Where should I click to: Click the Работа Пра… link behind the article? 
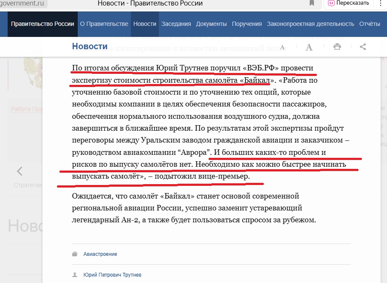pos(27,109)
